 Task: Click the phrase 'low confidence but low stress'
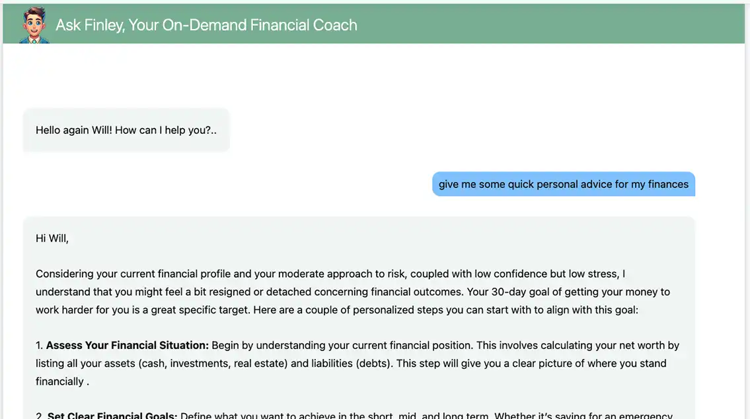pos(546,274)
